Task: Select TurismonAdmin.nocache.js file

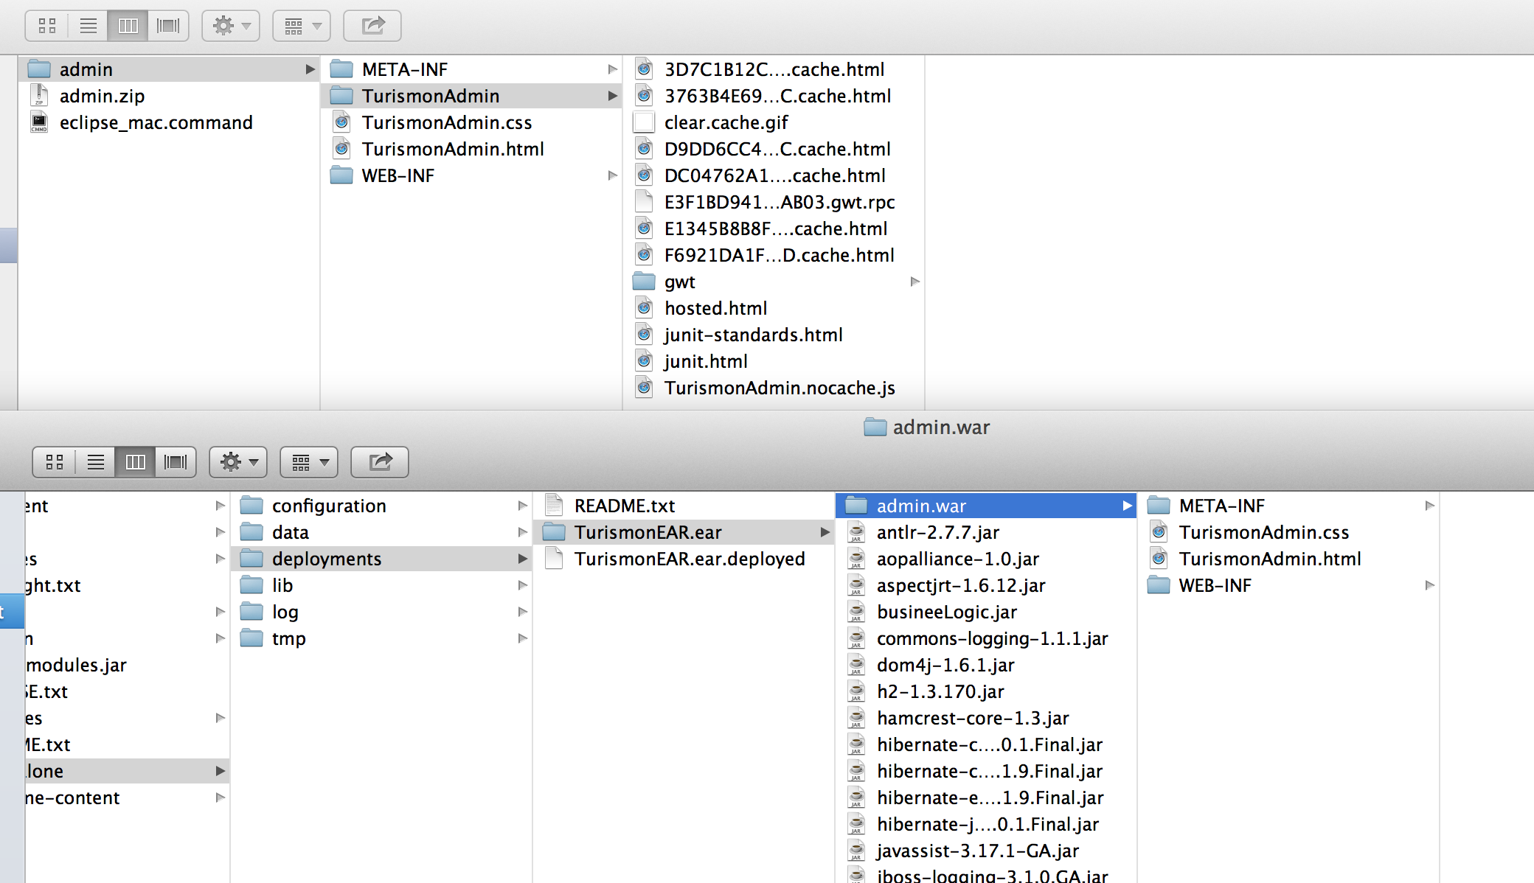Action: (x=779, y=388)
